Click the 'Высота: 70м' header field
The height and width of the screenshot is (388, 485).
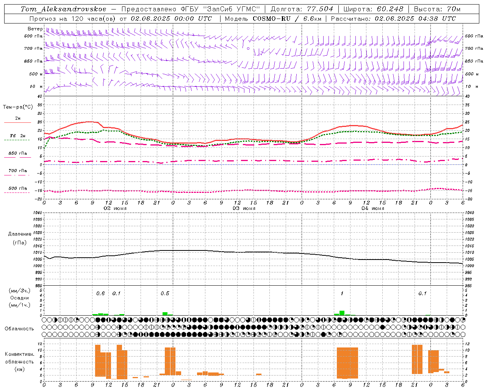[x=437, y=9]
